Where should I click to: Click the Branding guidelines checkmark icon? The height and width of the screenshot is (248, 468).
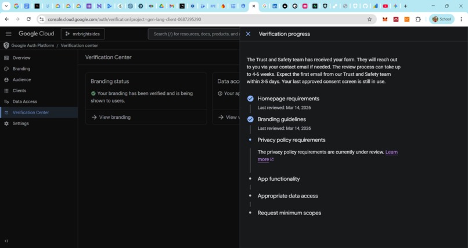pos(250,119)
